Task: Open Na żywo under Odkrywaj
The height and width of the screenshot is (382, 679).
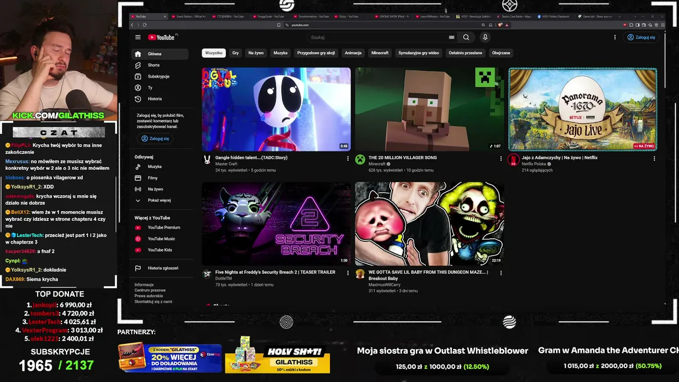Action: click(160, 189)
